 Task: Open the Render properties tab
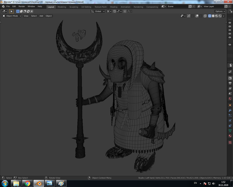(x=230, y=78)
